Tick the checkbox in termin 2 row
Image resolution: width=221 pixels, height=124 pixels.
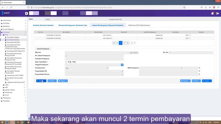(x=190, y=38)
